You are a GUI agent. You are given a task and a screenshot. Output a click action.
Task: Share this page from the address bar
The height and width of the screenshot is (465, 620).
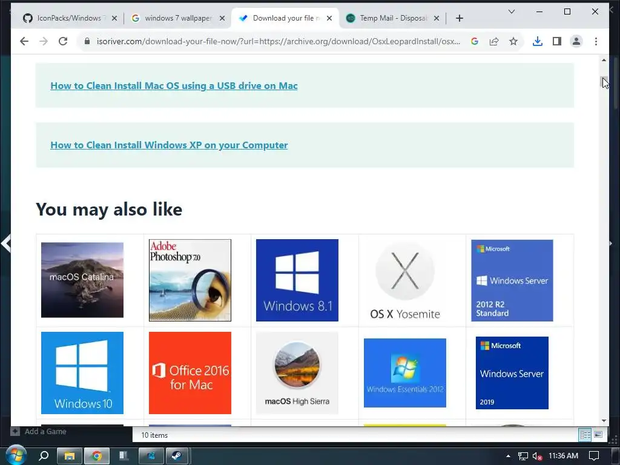pos(494,41)
